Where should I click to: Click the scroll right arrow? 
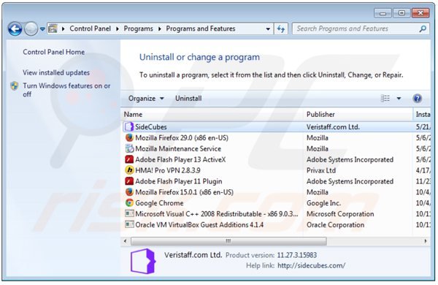coord(426,241)
